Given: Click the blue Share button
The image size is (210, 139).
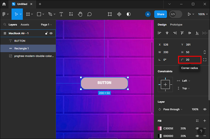Looking at the screenshot, I should 160,14.
